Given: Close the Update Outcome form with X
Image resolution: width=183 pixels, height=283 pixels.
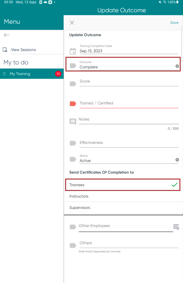Looking at the screenshot, I should point(72,23).
